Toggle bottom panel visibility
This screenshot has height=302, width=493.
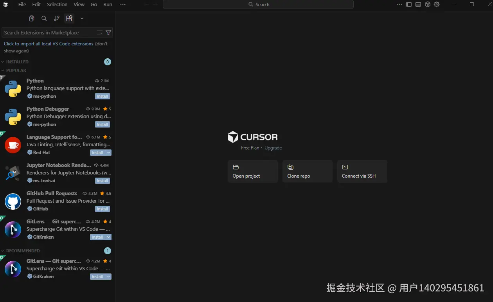[418, 5]
